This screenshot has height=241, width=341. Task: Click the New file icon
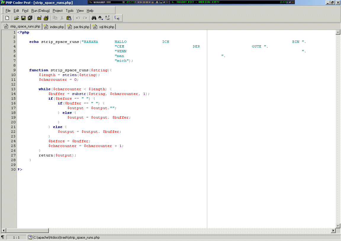[7, 18]
